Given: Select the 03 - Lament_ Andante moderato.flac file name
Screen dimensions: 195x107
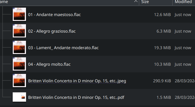Looking at the screenshot, I should pos(63,48).
